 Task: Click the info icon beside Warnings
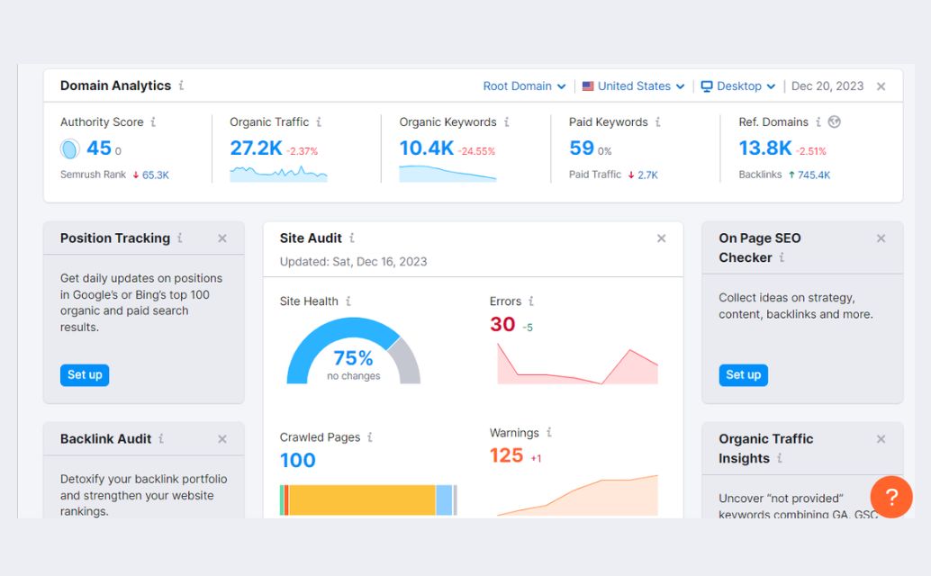pyautogui.click(x=548, y=433)
